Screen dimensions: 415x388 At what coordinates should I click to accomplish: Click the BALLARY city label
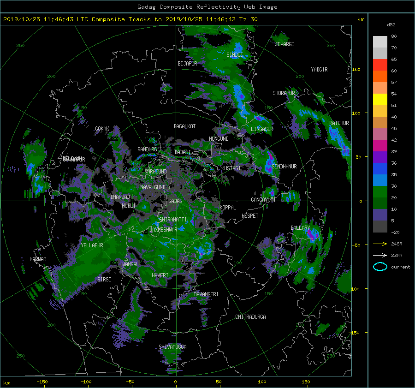click(x=300, y=228)
